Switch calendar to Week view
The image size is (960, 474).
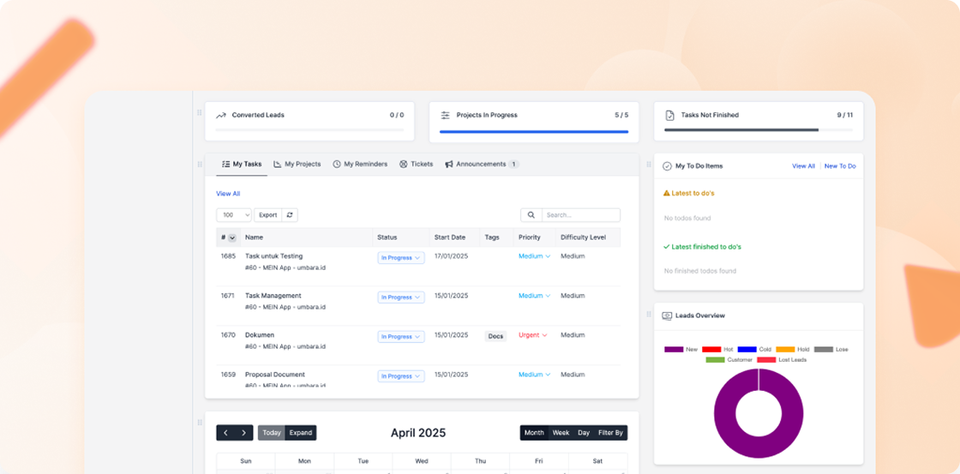pos(561,433)
